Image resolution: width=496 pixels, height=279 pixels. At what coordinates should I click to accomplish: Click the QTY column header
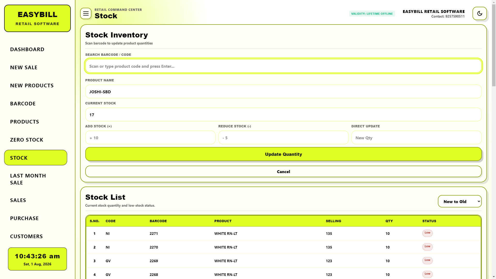tap(389, 221)
